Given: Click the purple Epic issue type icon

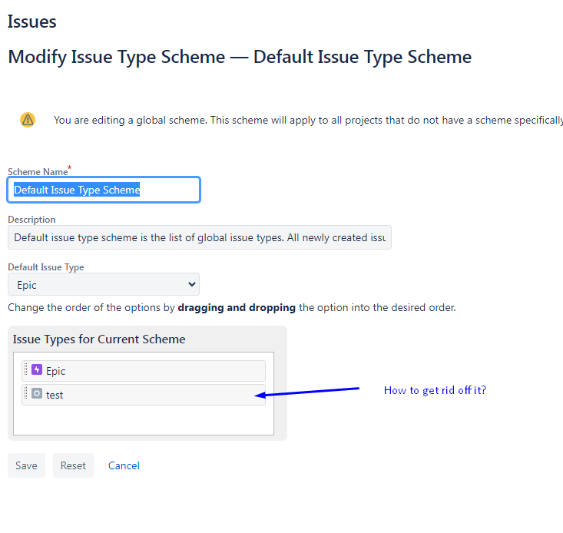Looking at the screenshot, I should pos(37,369).
